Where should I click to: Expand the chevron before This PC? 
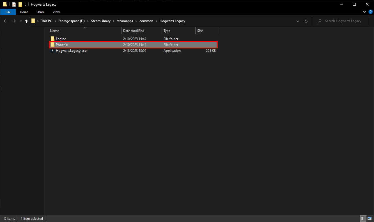(38, 21)
